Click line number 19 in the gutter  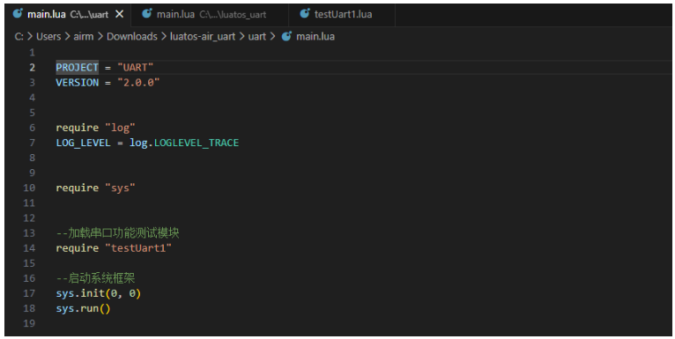coord(29,323)
